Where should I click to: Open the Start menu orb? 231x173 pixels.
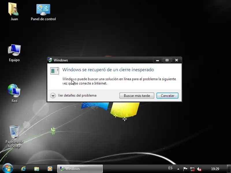pyautogui.click(x=8, y=168)
